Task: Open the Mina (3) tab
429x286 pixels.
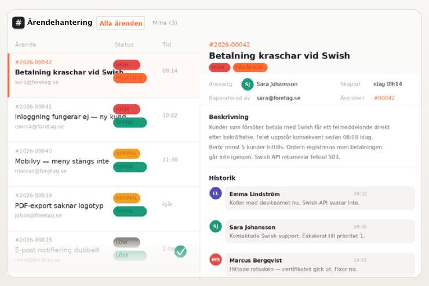Action: point(165,23)
